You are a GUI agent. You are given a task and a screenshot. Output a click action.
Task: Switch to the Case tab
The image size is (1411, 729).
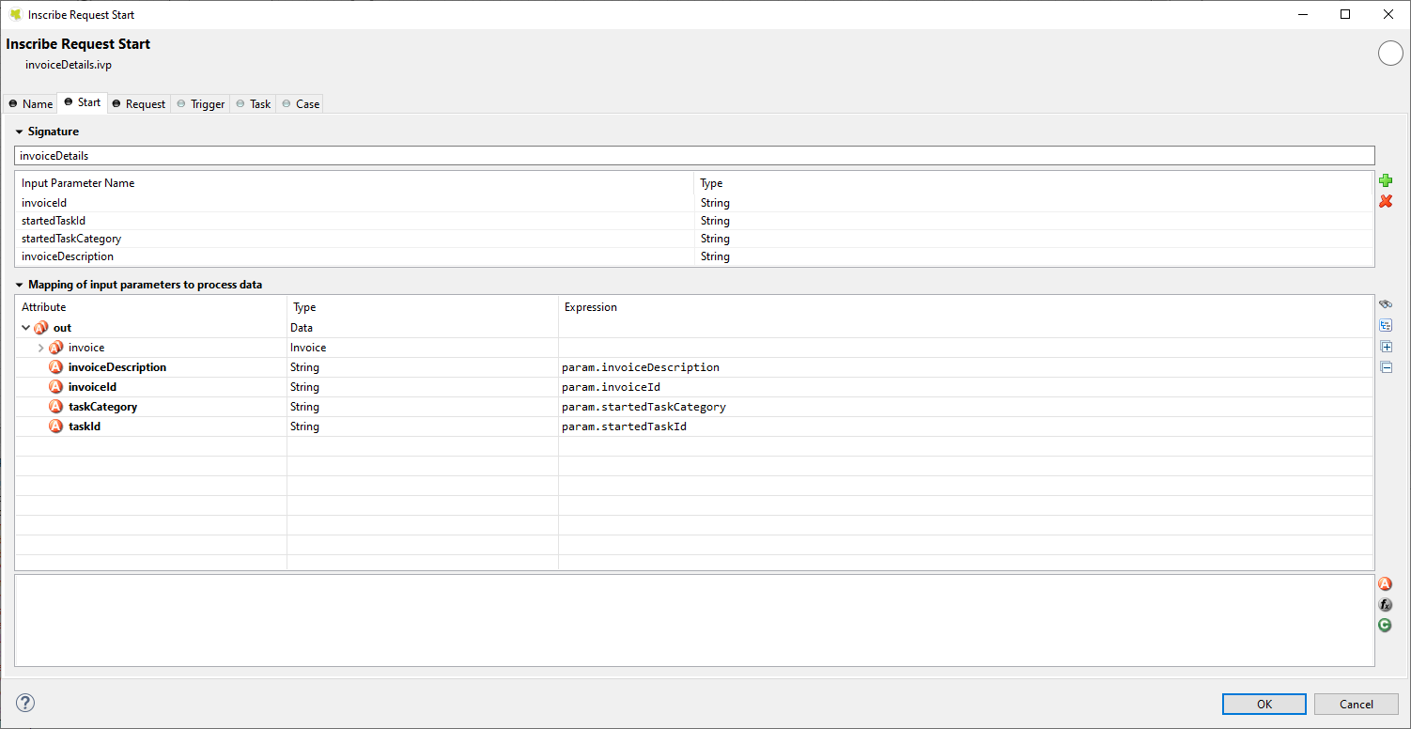pos(299,103)
